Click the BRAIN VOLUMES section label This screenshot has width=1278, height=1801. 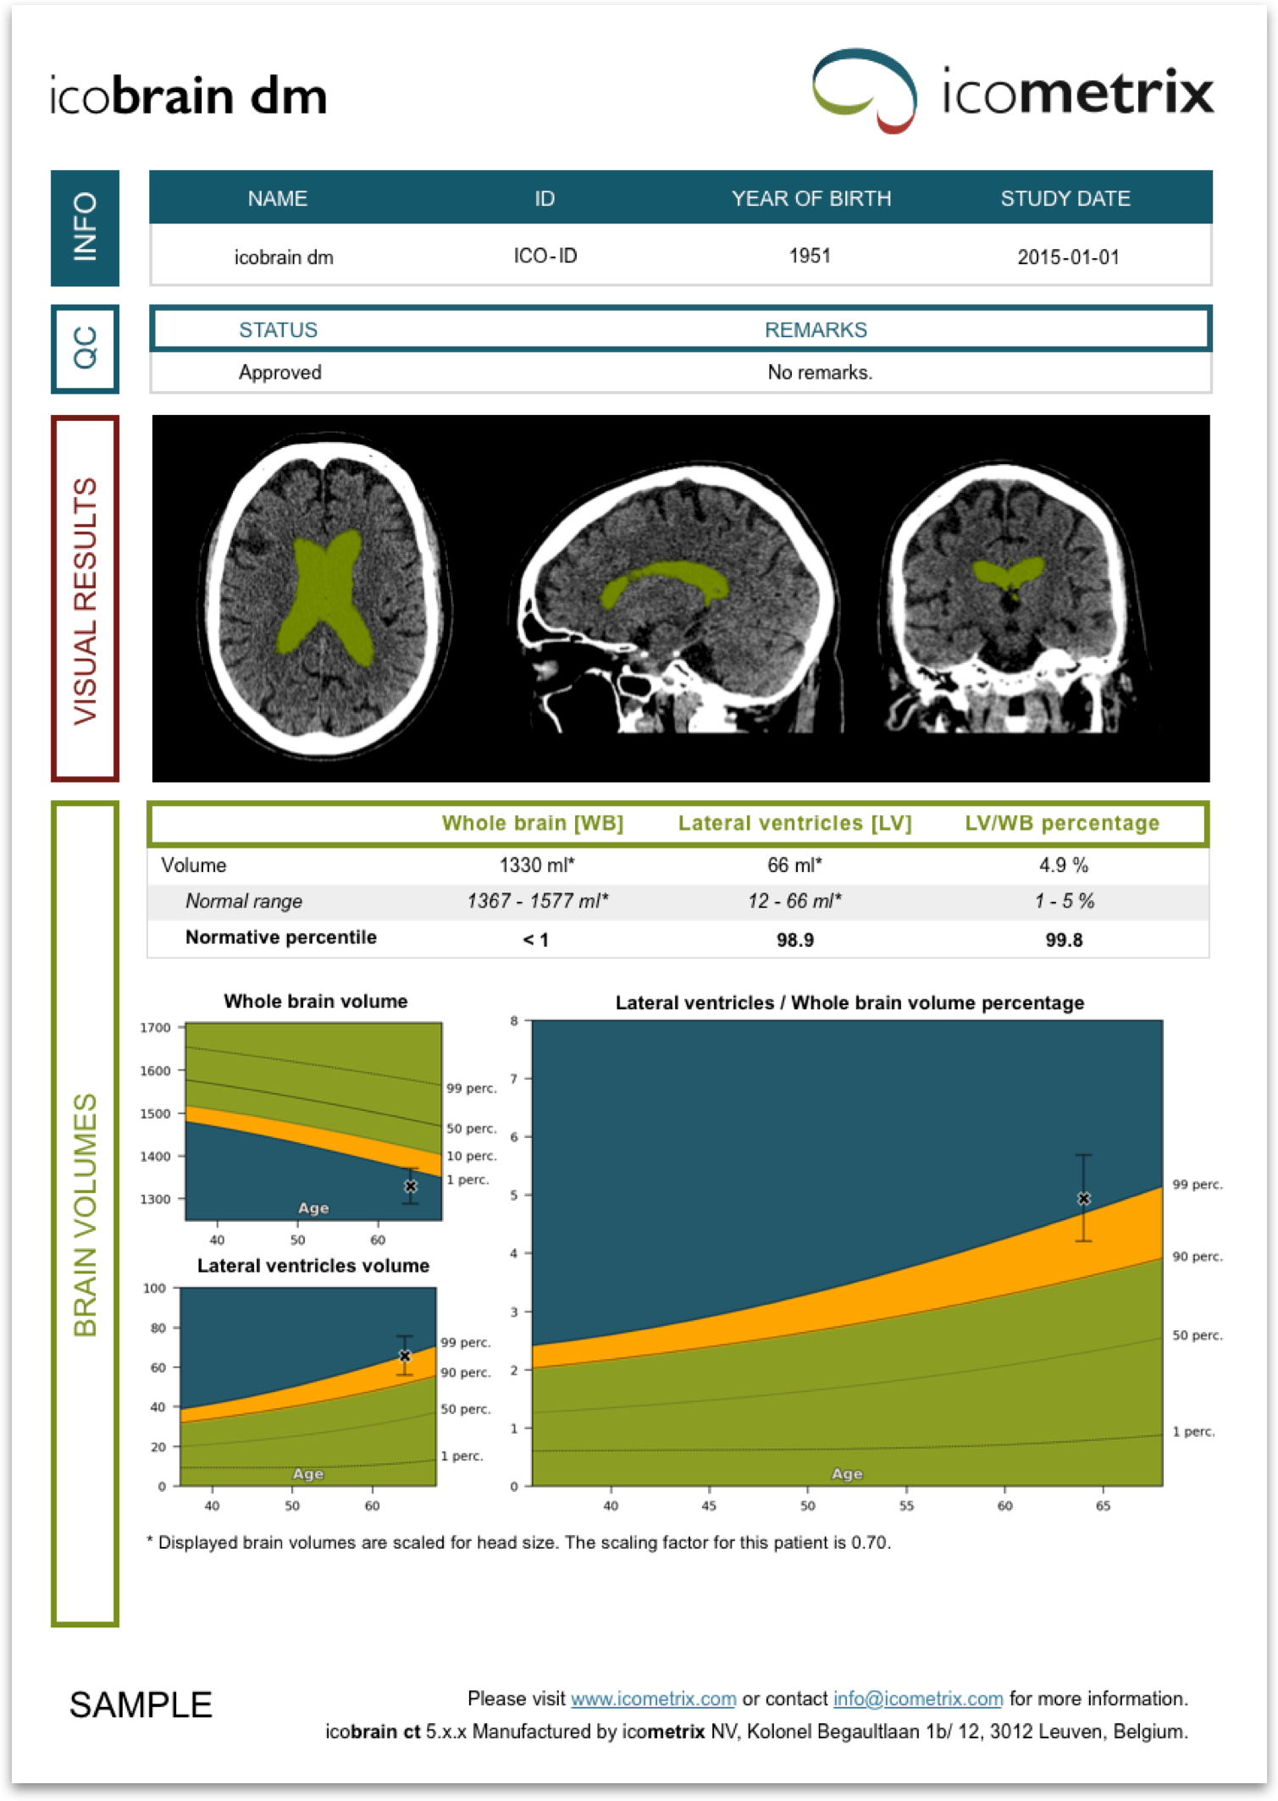pos(85,1213)
